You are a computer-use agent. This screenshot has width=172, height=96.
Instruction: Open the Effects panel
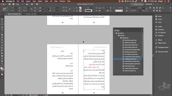[160, 40]
